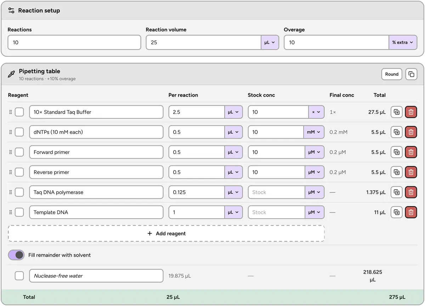
Task: Duplicate the dNTPs (10 mM each) row
Action: (x=397, y=132)
